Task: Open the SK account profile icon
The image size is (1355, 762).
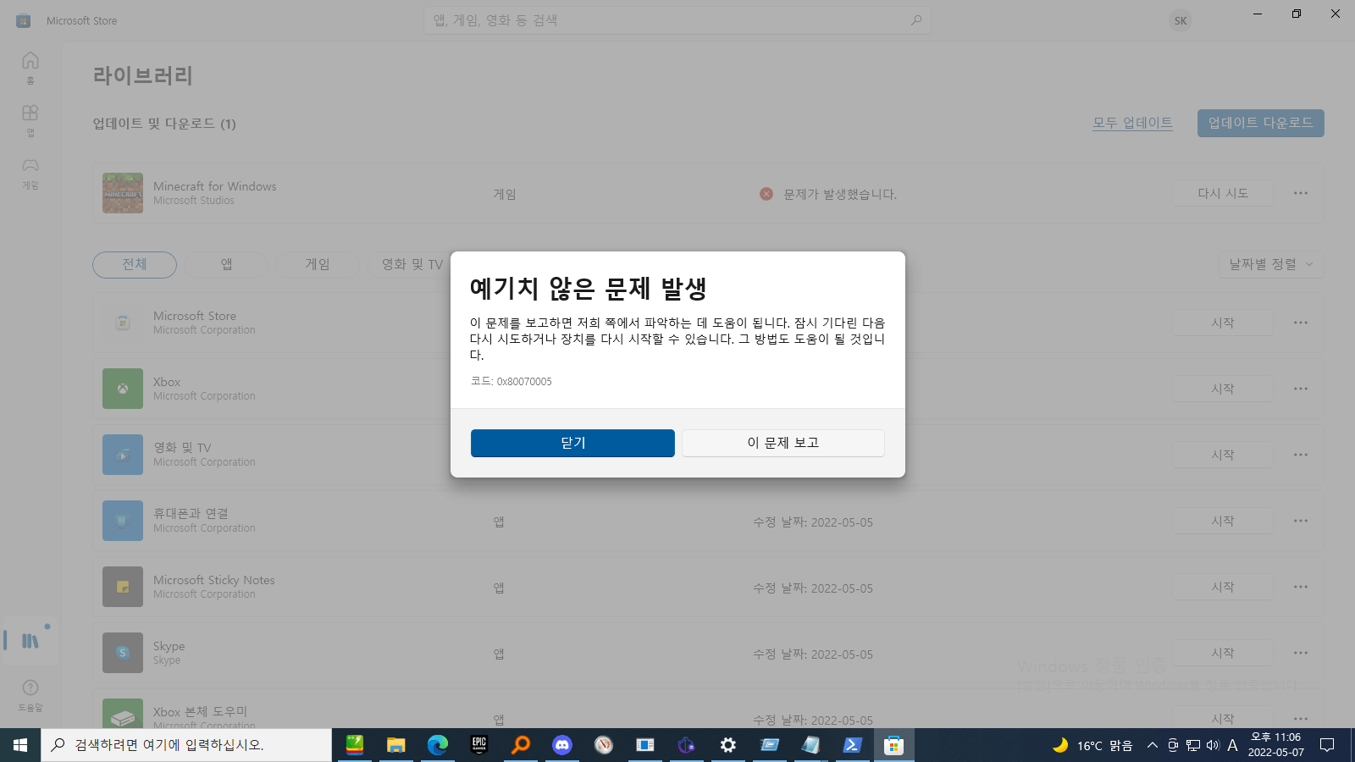Action: click(1180, 20)
